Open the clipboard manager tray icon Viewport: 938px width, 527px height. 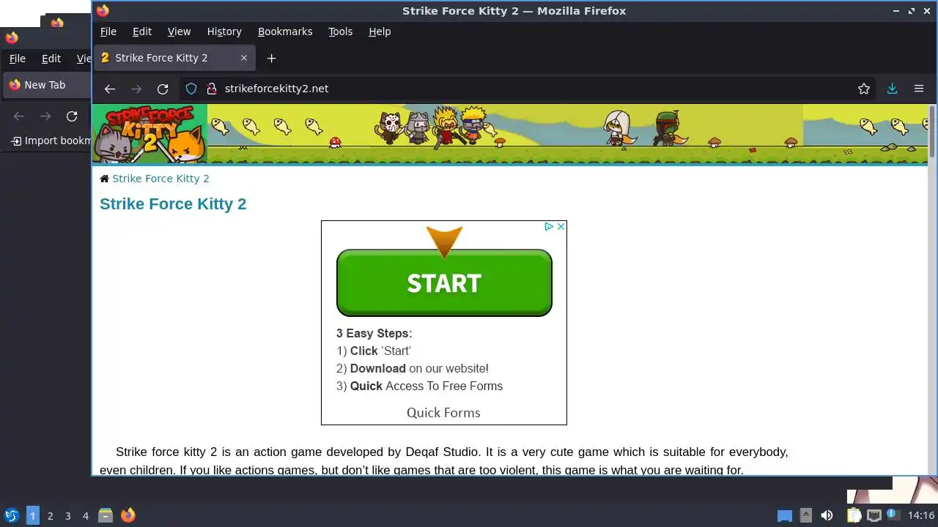pos(854,515)
